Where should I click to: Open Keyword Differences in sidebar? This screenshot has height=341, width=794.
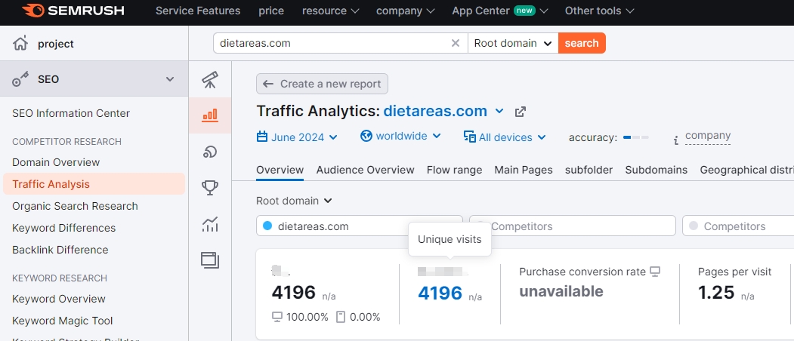tap(63, 228)
